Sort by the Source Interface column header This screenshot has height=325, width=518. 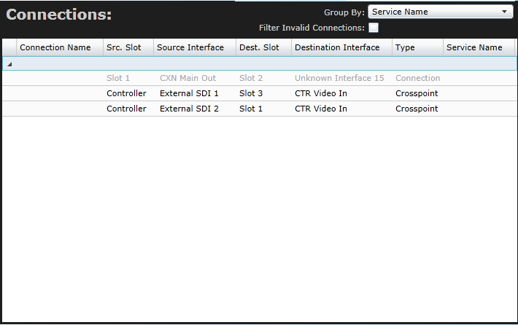195,47
